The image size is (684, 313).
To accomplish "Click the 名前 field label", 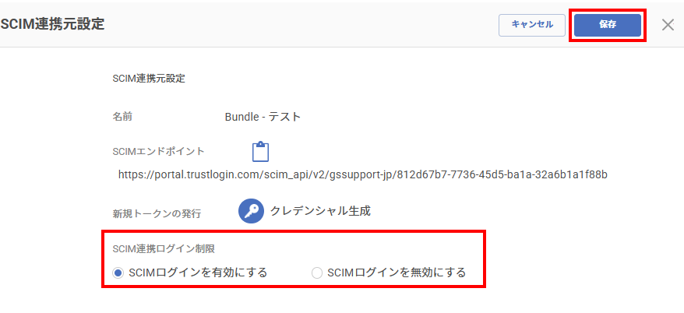I will tap(122, 117).
